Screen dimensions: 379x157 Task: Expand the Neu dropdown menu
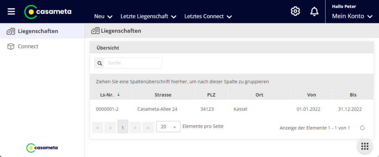[103, 16]
